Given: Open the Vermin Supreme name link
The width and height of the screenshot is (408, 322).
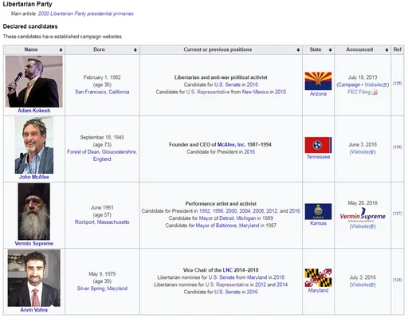Looking at the screenshot, I should tap(34, 243).
